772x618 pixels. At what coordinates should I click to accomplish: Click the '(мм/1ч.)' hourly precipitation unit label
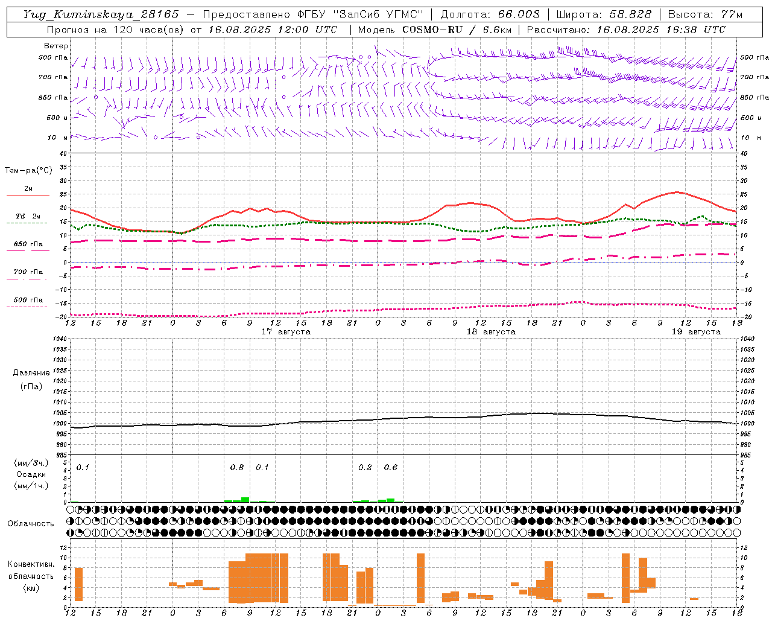pyautogui.click(x=31, y=486)
